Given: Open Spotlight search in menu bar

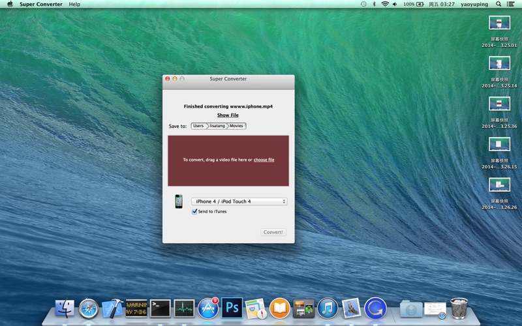Looking at the screenshot, I should (x=499, y=4).
